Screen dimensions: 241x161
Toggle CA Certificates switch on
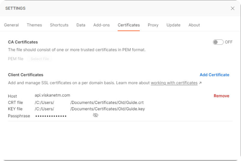coord(218,42)
